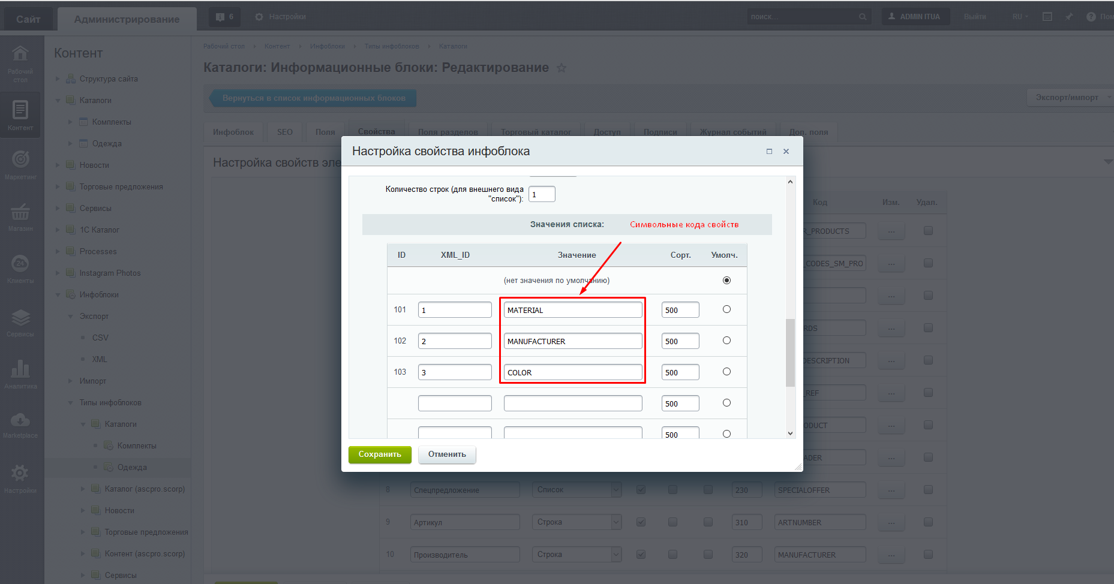Click the dialog vertical scrollbar thumb
1114x584 pixels.
click(790, 353)
